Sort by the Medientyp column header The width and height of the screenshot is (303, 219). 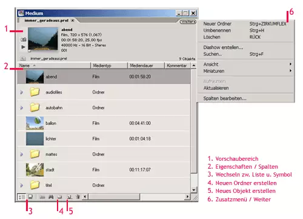(x=109, y=66)
